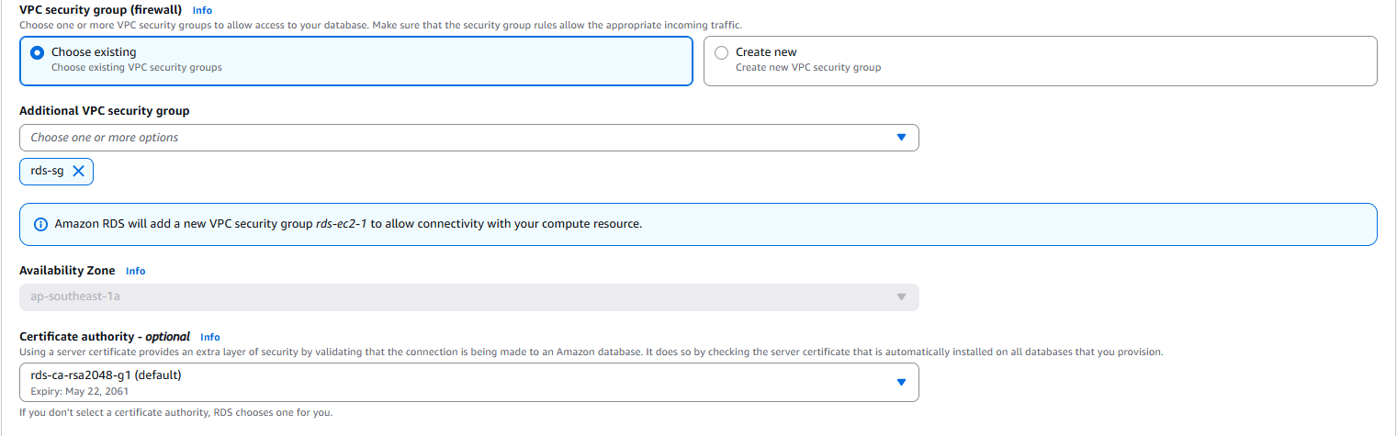This screenshot has height=436, width=1397.
Task: Open Info link for VPC security group
Action: tap(202, 10)
